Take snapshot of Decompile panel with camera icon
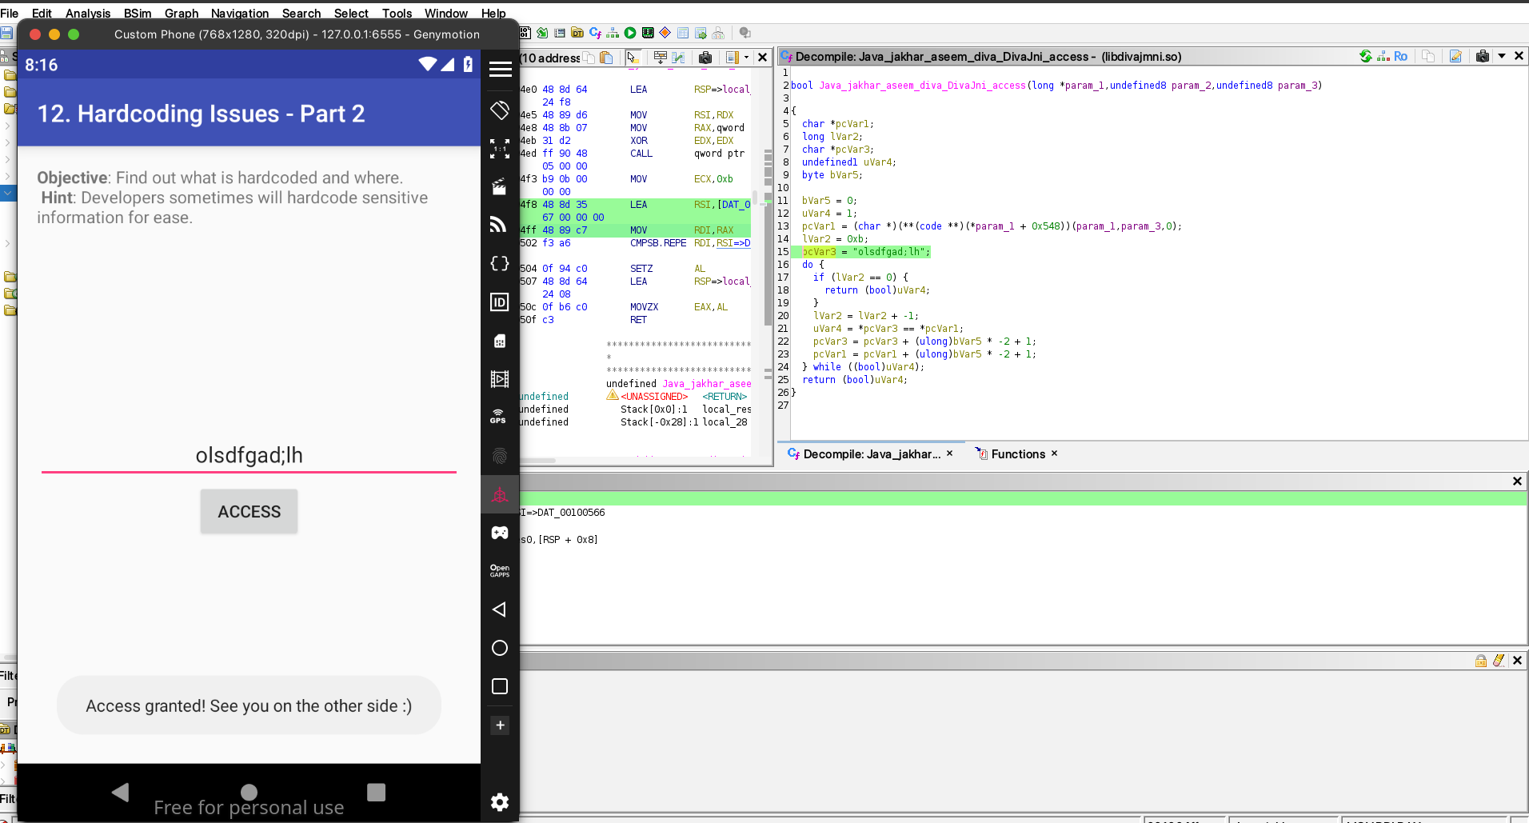The width and height of the screenshot is (1529, 823). 1482,56
